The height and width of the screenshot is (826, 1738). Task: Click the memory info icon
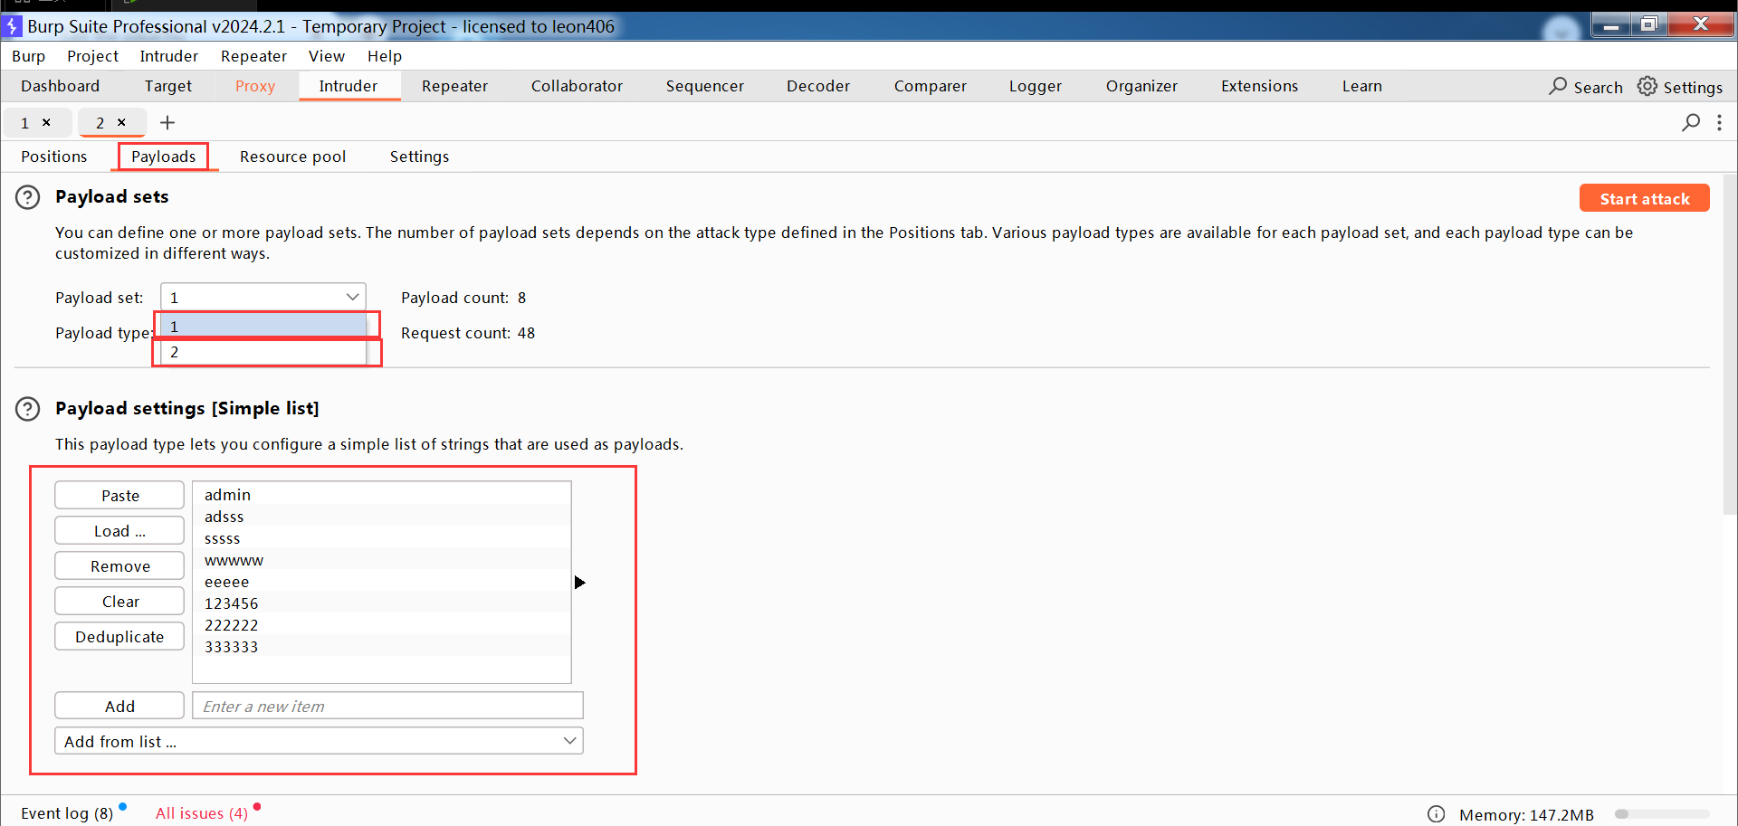coord(1436,814)
